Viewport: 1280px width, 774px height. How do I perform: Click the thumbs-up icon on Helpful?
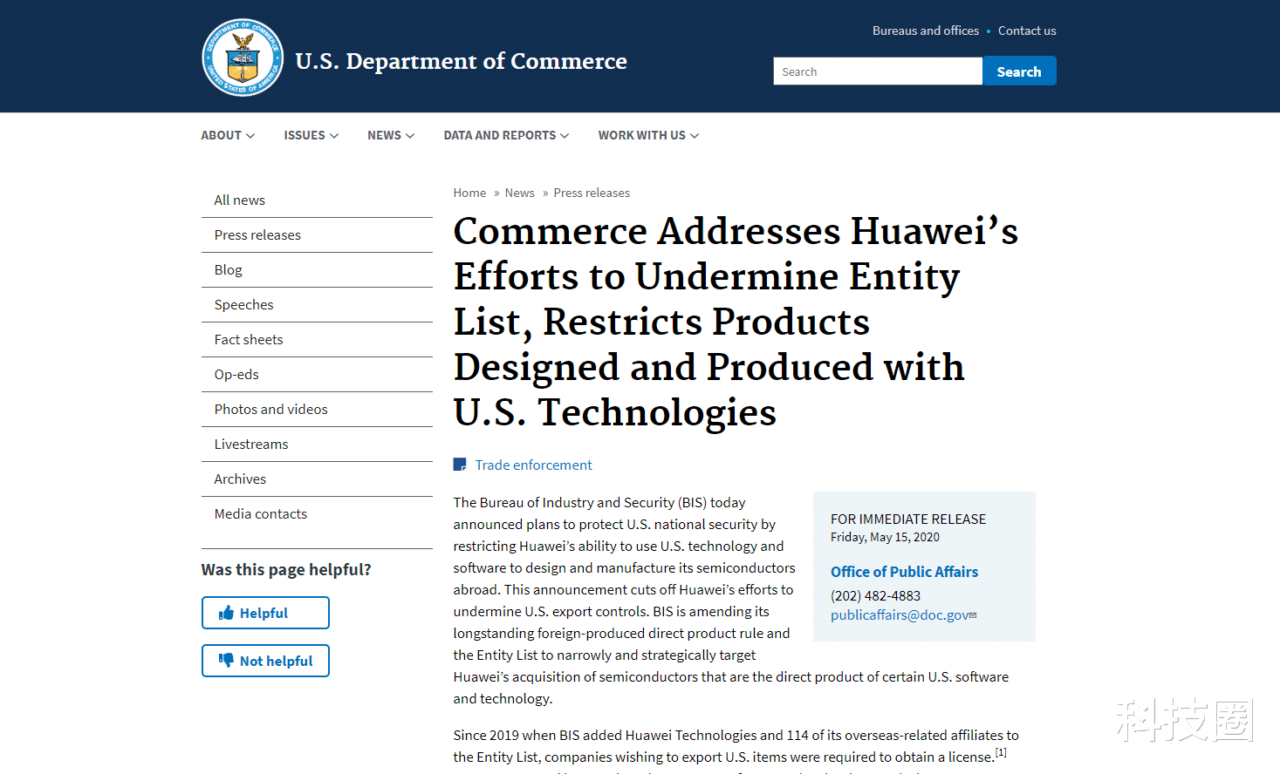coord(226,613)
